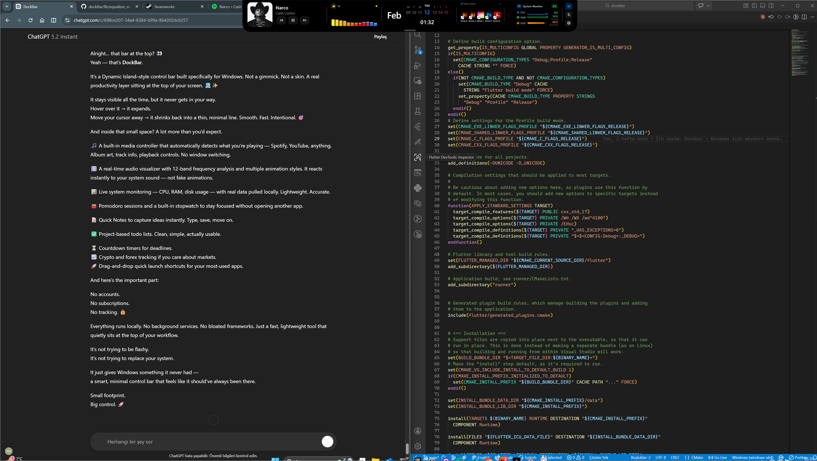The image size is (817, 461).
Task: Toggle the DockBar microphone mute button
Action: (x=568, y=15)
